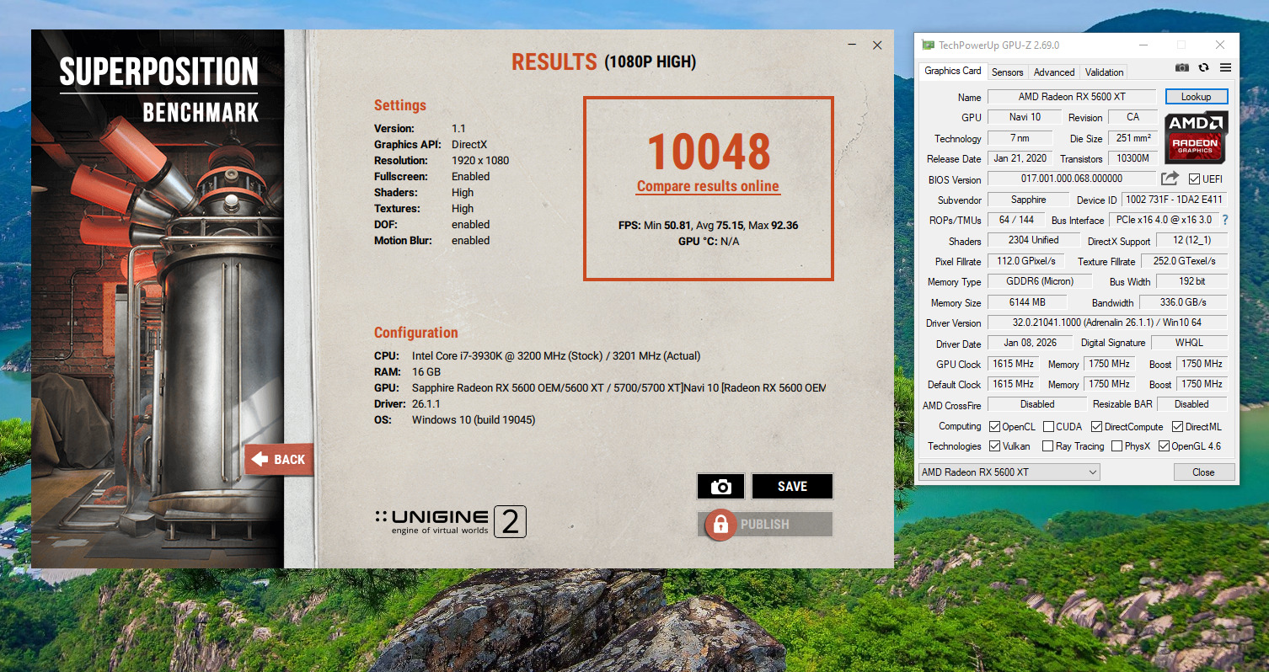Image resolution: width=1269 pixels, height=672 pixels.
Task: Minimize the Superposition results window
Action: coord(852,45)
